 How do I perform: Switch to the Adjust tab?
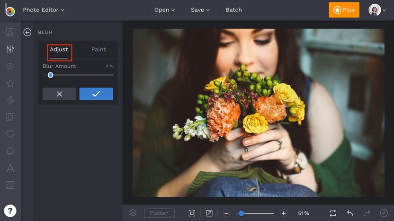coord(59,50)
